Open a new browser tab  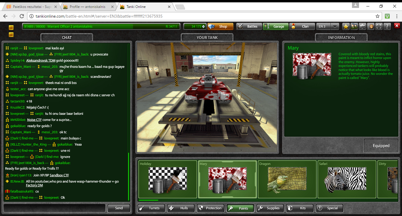click(x=180, y=7)
